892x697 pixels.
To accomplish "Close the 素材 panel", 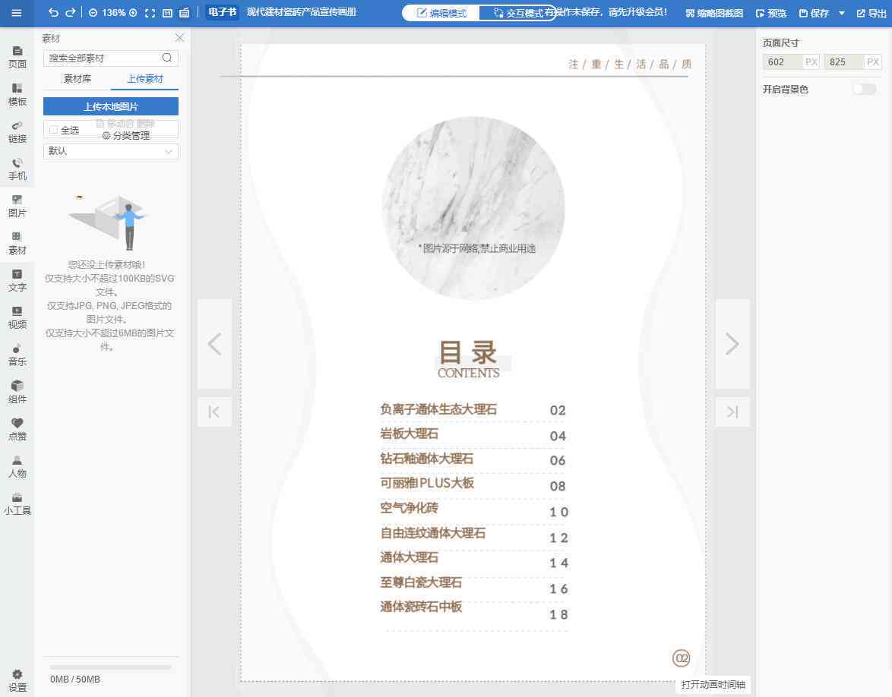I will 179,37.
